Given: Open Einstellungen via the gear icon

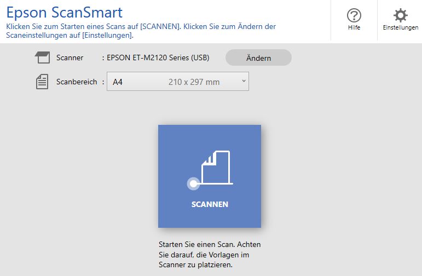Looking at the screenshot, I should 401,15.
